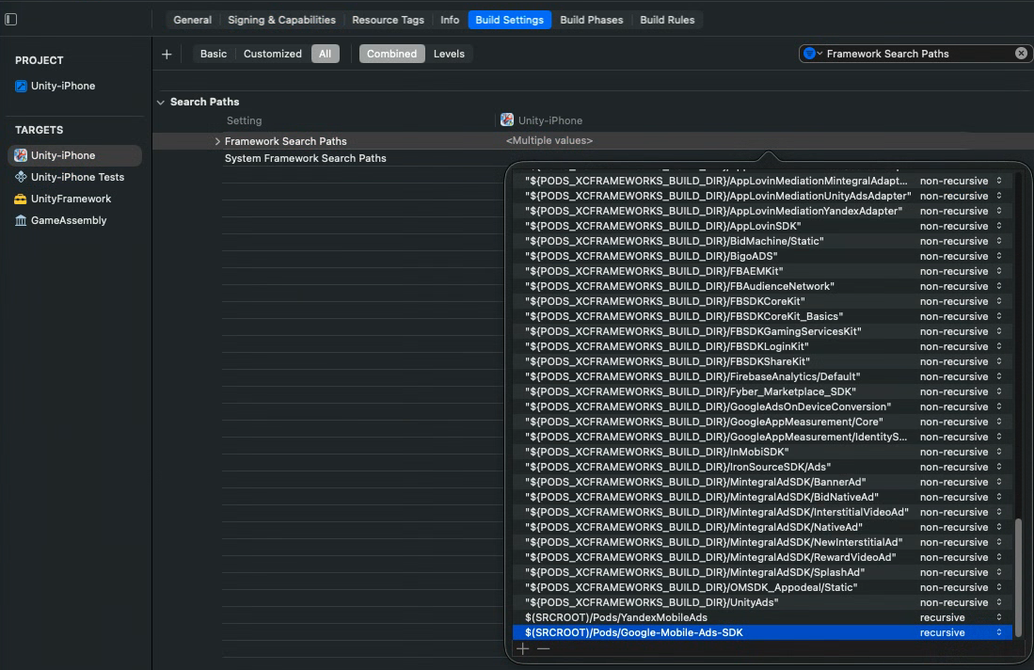This screenshot has width=1034, height=670.
Task: Select Build Settings tab
Action: (x=509, y=20)
